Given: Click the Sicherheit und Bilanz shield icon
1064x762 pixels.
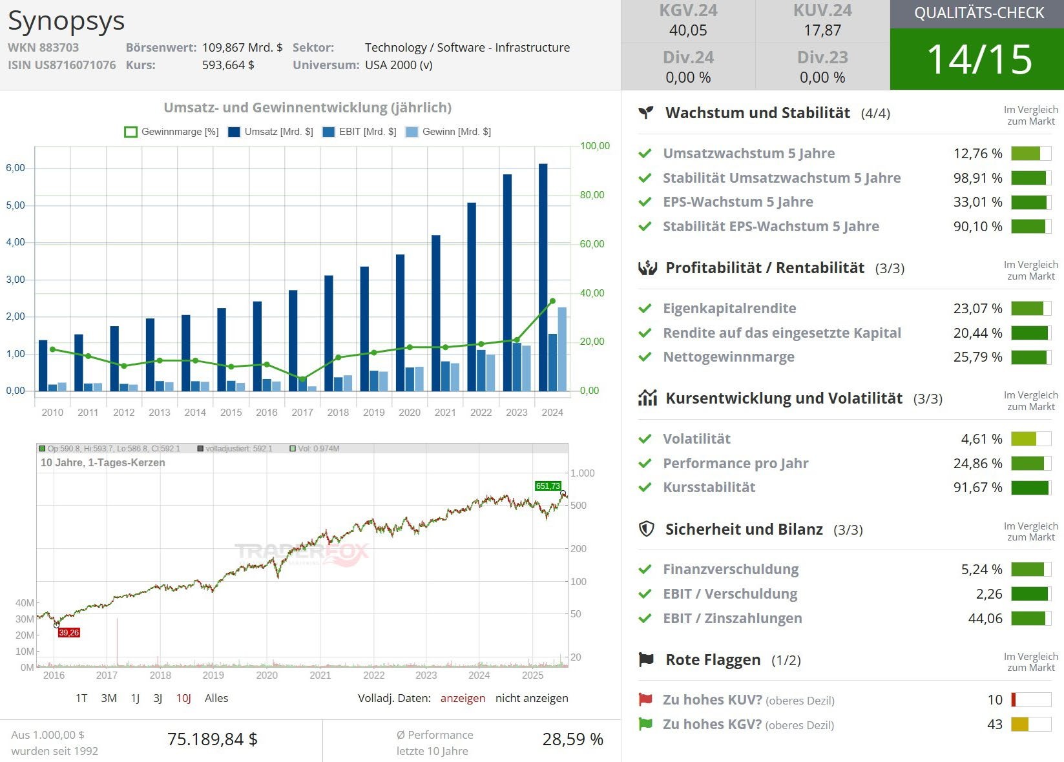Looking at the screenshot, I should pos(647,530).
